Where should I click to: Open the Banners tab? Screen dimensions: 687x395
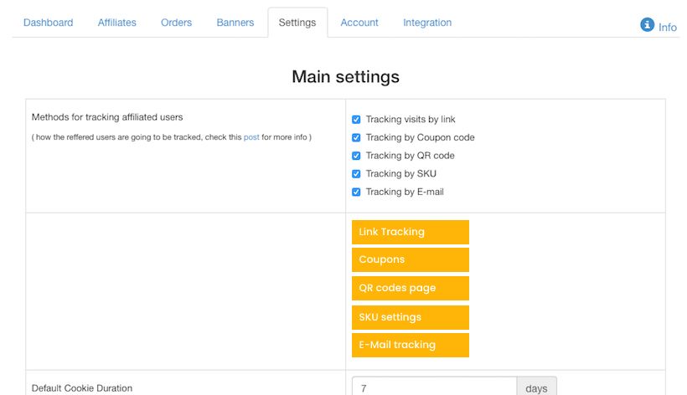tap(235, 23)
